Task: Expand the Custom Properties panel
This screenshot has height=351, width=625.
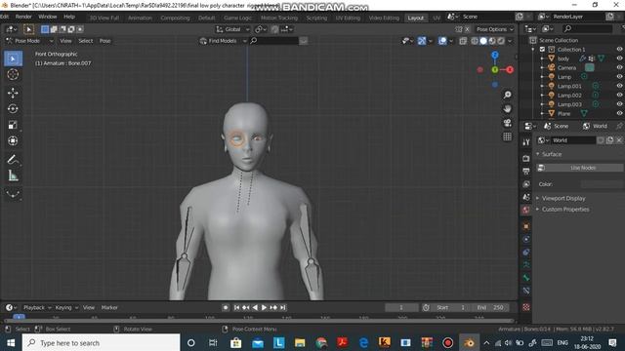Action: pos(564,210)
